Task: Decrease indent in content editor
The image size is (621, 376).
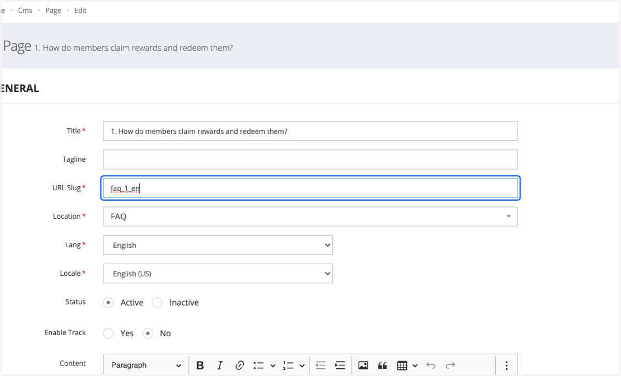Action: 320,366
